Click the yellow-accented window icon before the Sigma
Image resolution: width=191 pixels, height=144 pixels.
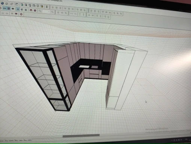point(42,6)
